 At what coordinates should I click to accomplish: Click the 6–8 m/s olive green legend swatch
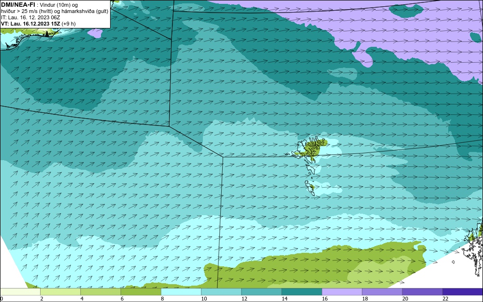[141, 291]
